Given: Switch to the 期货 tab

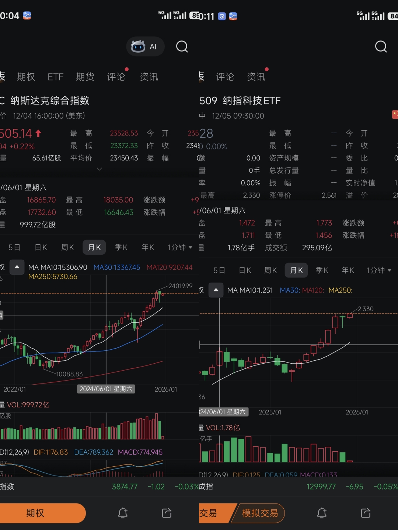Looking at the screenshot, I should pyautogui.click(x=85, y=77).
